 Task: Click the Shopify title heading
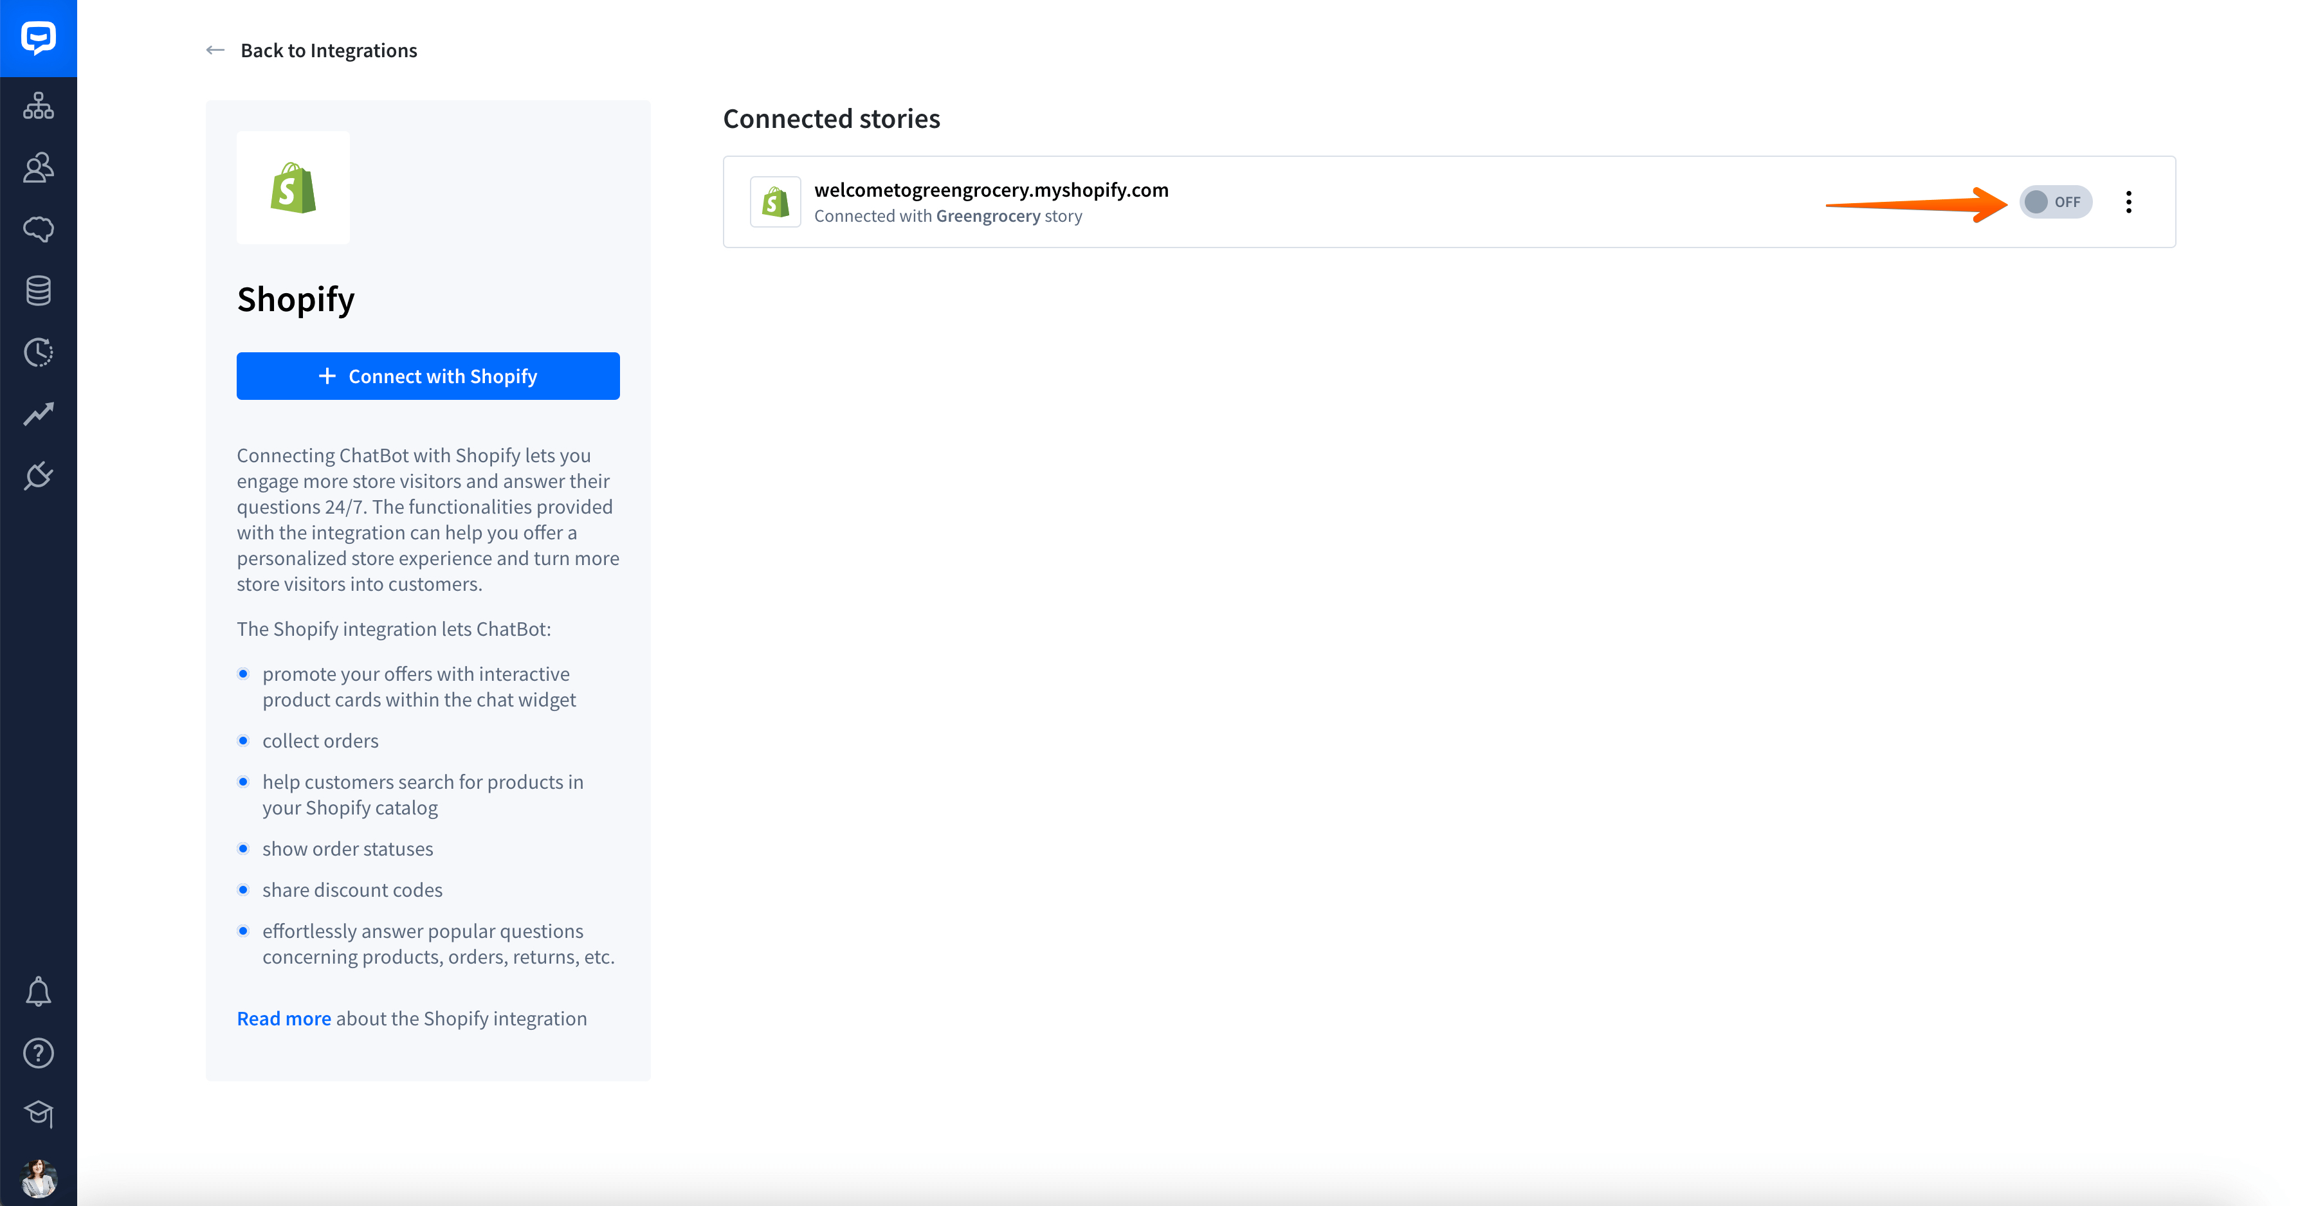tap(295, 299)
